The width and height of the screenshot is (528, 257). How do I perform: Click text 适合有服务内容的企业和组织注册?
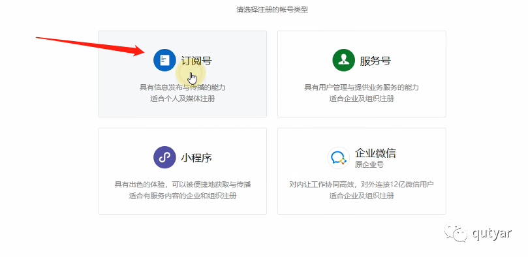pyautogui.click(x=183, y=196)
